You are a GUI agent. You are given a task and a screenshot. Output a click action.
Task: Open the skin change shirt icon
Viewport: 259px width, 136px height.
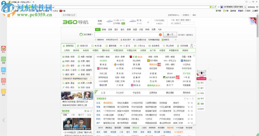[x=247, y=2]
